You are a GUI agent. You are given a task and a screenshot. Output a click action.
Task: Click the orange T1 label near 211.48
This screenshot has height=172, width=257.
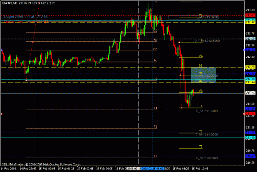coord(155,108)
